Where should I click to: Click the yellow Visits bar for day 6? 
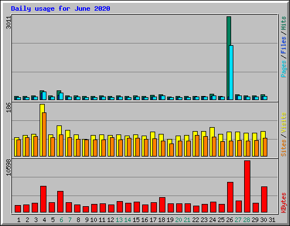point(58,141)
